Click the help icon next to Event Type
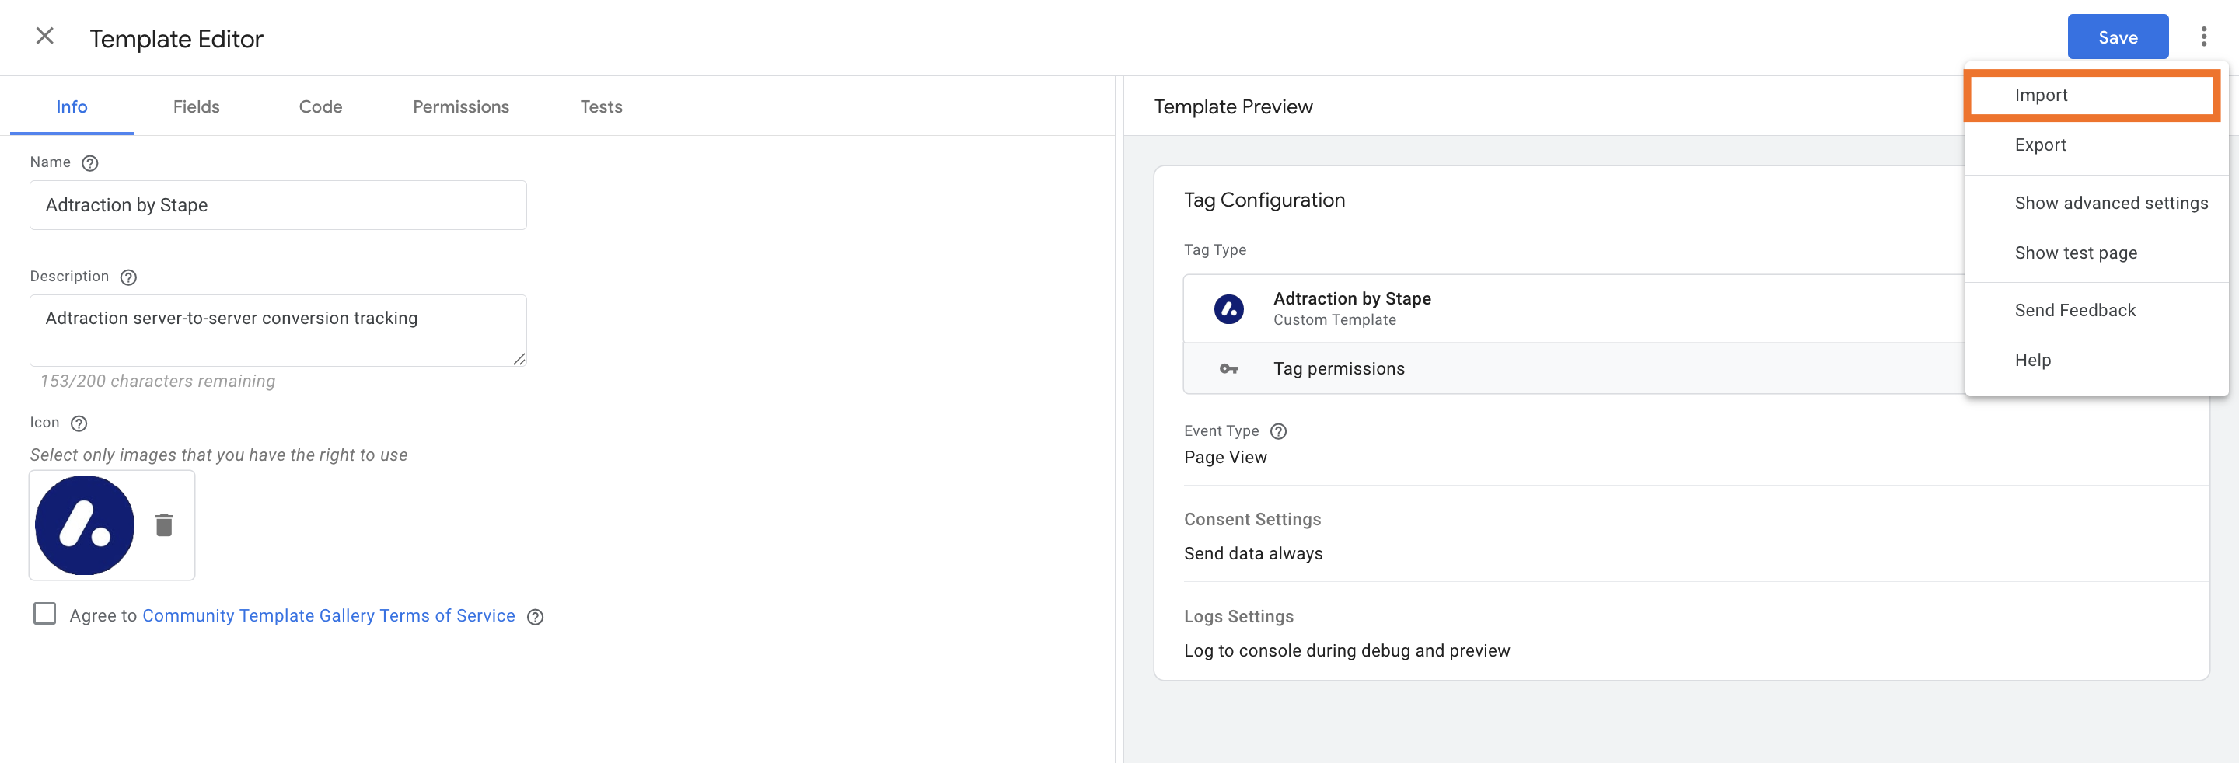This screenshot has width=2239, height=763. tap(1277, 431)
